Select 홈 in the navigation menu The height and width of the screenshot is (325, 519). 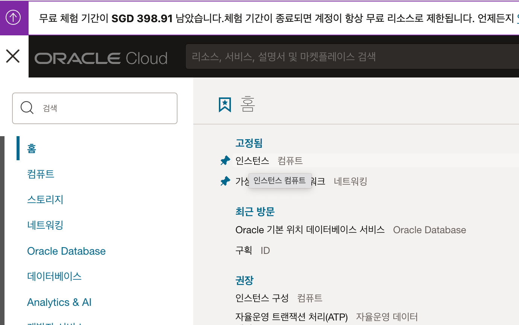click(32, 149)
